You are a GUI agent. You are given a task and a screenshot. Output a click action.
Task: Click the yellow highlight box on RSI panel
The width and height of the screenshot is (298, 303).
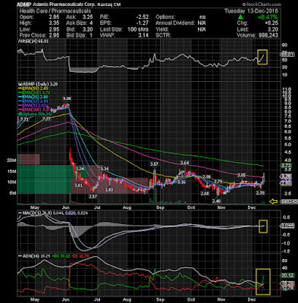[x=262, y=57]
